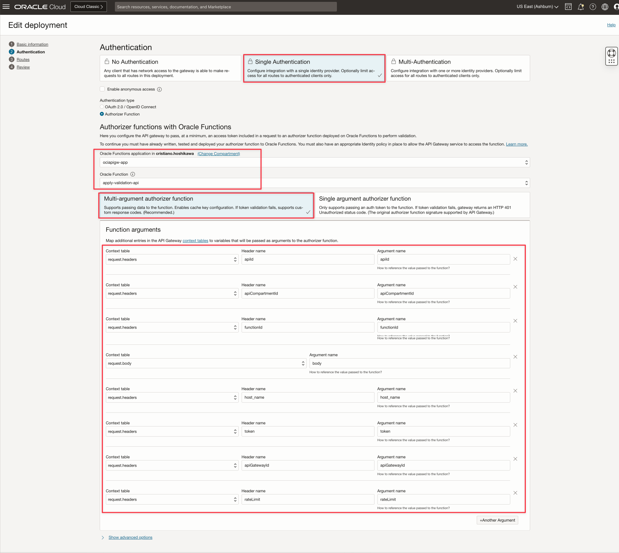Expand Show advanced options

(x=130, y=537)
